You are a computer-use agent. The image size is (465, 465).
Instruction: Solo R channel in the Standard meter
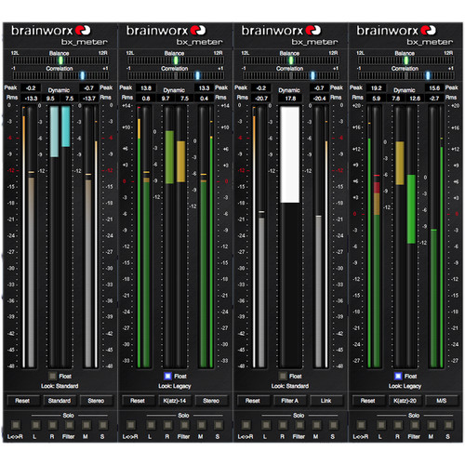[52, 425]
